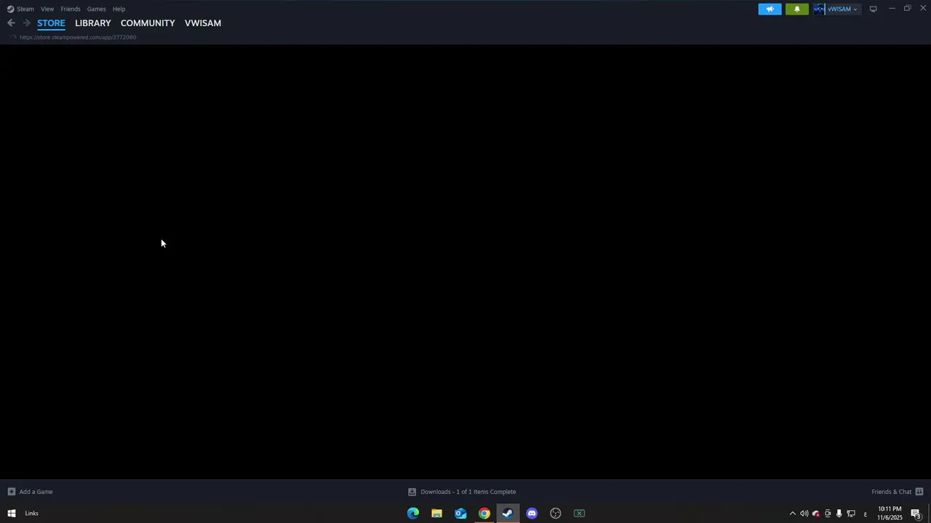Screen dimensions: 931x523
Task: Open the Xbox Game Bar taskbar icon
Action: [x=579, y=514]
